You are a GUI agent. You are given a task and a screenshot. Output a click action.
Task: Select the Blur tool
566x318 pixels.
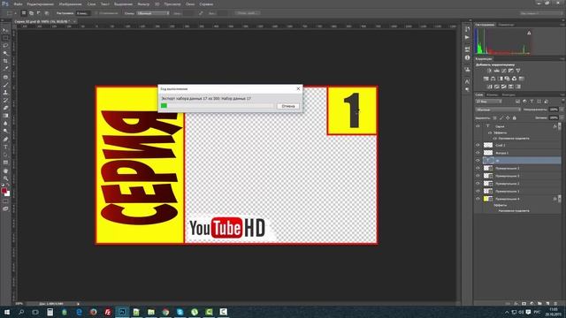point(5,124)
